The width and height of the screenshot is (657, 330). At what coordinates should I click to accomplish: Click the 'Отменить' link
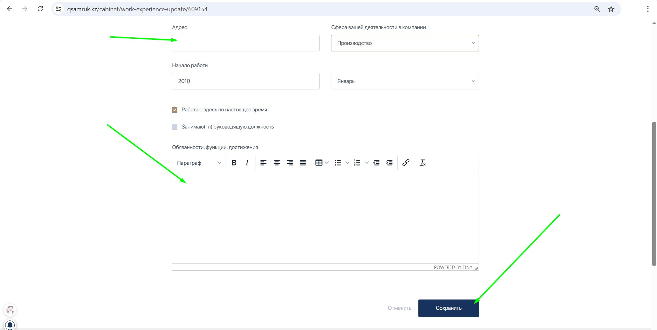pyautogui.click(x=399, y=308)
